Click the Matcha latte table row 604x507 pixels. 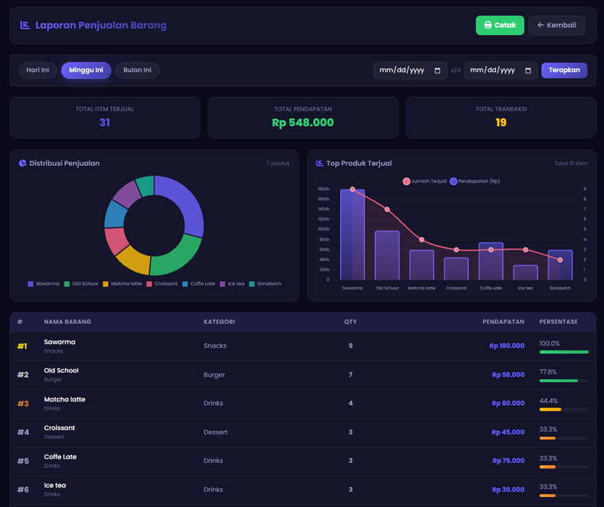(x=303, y=404)
